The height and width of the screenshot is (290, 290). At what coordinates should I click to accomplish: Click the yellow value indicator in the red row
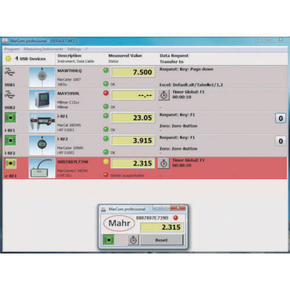(106, 161)
